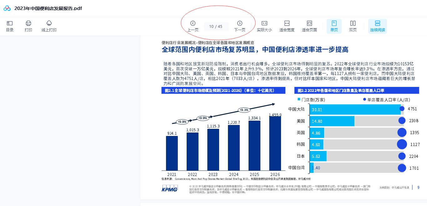The height and width of the screenshot is (206, 427).
Task: Click the 适合页面 fit-to-page icon
Action: tap(309, 23)
